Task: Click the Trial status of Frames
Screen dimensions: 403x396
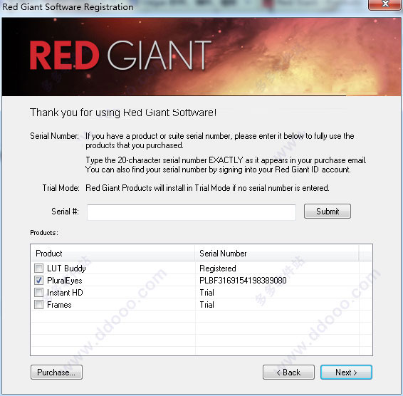Action: tap(207, 305)
